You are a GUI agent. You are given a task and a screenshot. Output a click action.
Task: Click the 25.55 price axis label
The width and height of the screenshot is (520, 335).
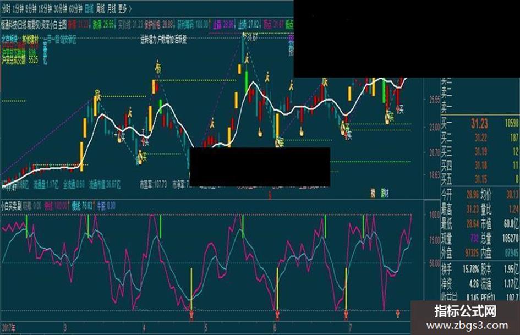435,99
